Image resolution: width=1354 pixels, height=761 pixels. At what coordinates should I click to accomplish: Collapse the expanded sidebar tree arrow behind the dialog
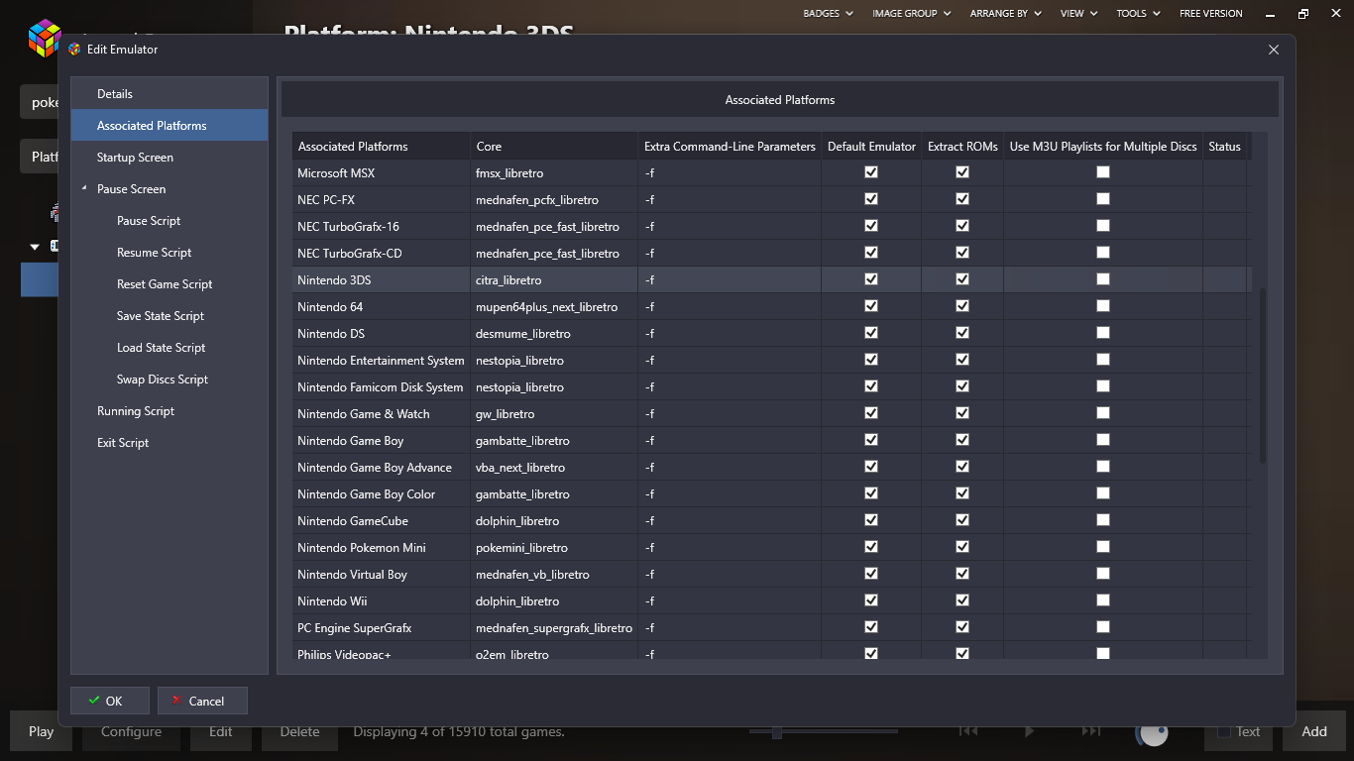coord(35,246)
